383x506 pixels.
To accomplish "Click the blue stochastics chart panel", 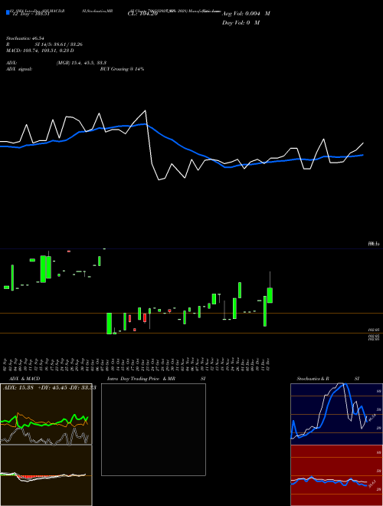I will (336, 414).
